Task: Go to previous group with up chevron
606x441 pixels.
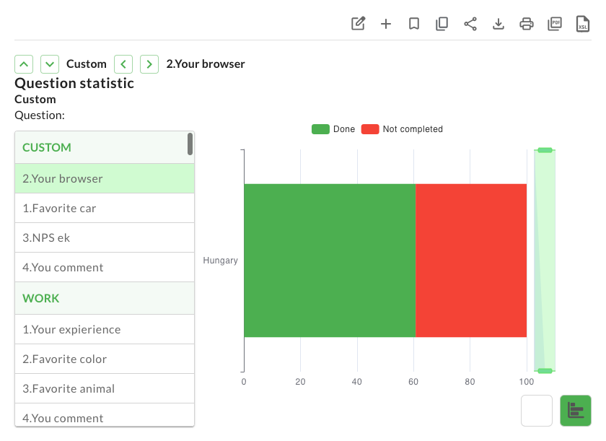Action: [24, 64]
